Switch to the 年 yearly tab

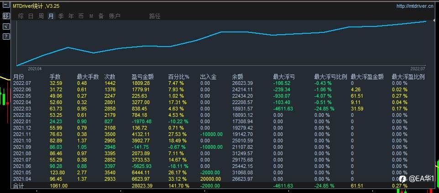(71, 16)
